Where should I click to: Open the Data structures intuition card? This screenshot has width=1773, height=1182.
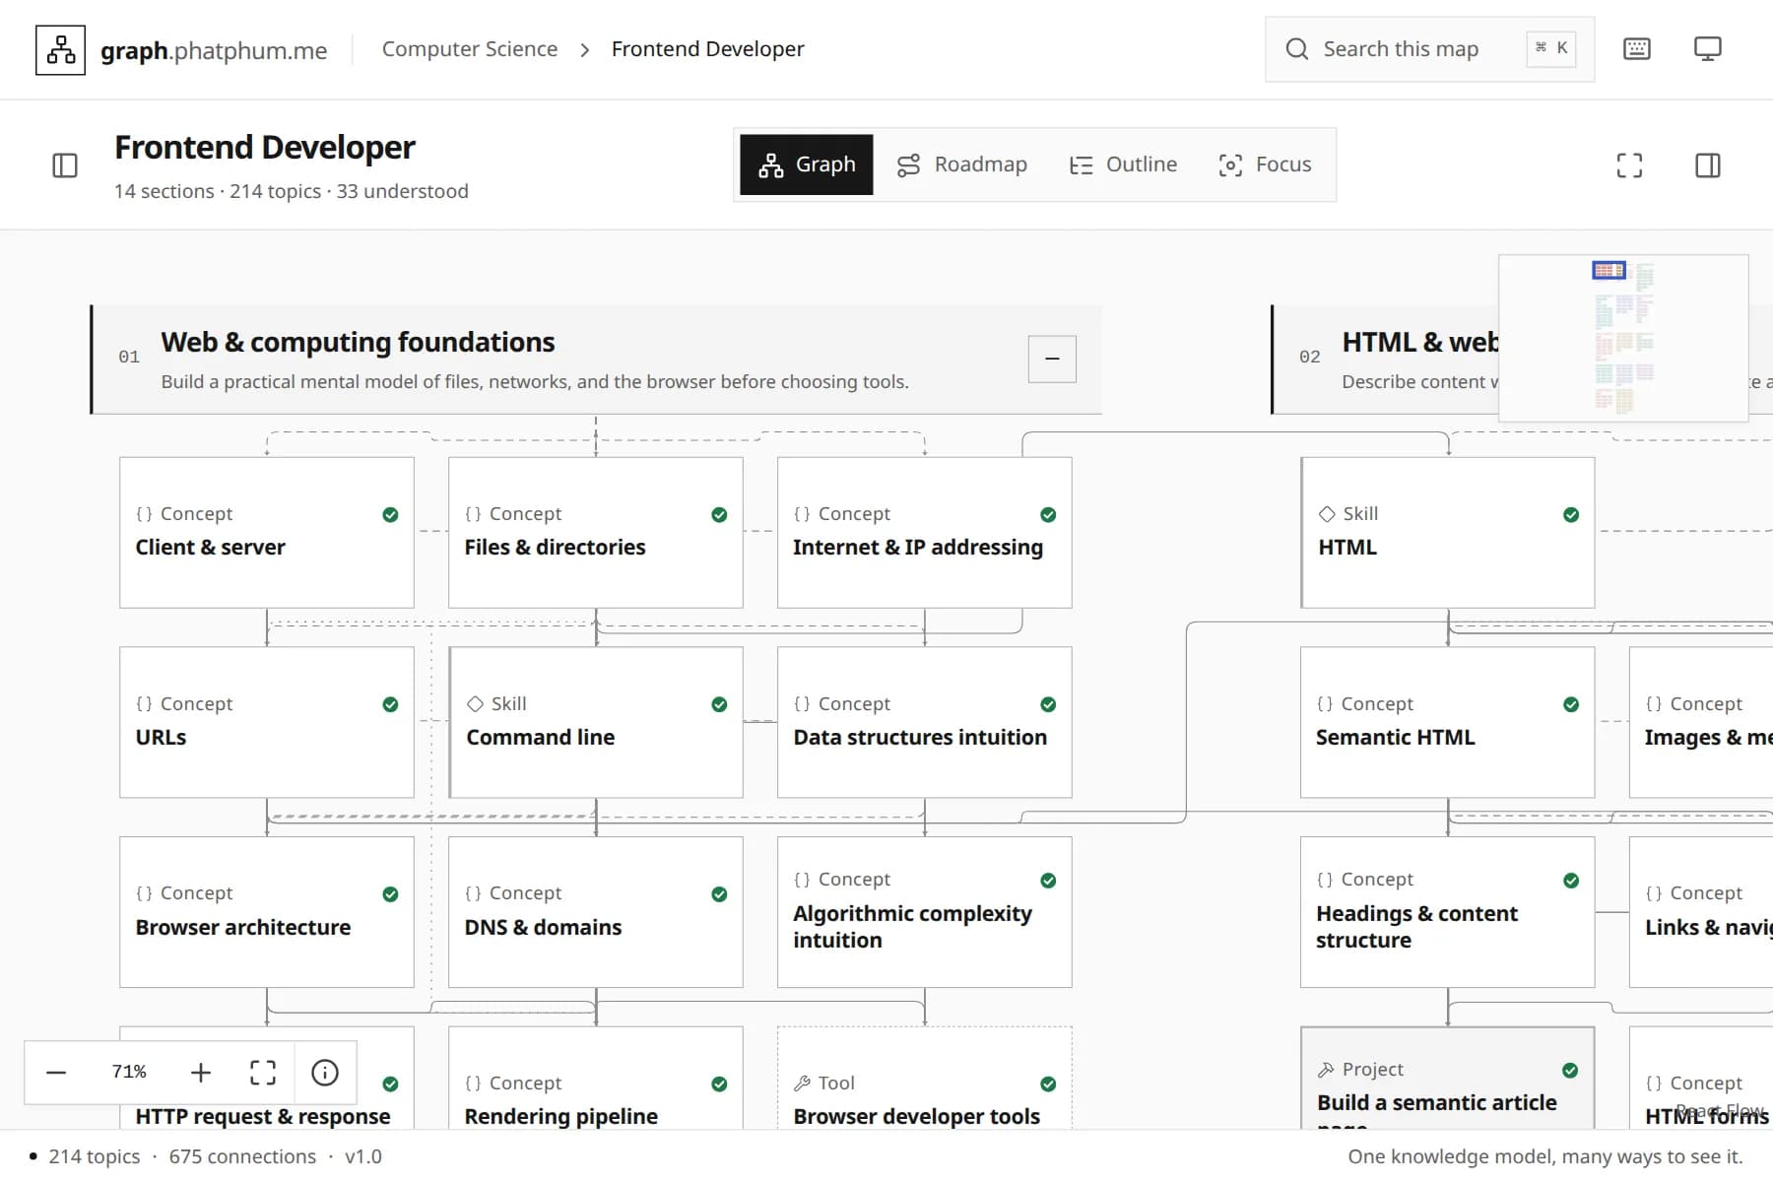click(924, 722)
